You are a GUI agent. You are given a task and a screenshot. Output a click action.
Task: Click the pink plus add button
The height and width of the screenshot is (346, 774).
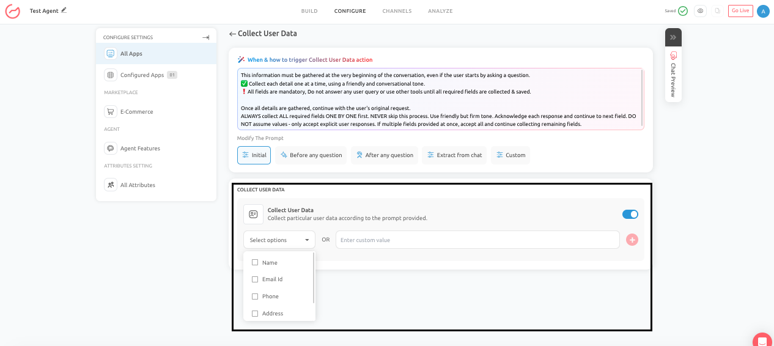point(632,240)
